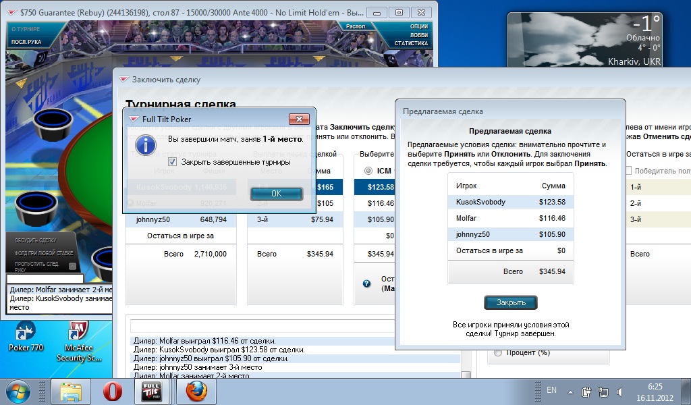Viewport: 691px width, 405px height.
Task: Click the small checkbox icon beside ПРОПУСТИТЬ СЛЕД. РУКУ
Action: point(73,266)
